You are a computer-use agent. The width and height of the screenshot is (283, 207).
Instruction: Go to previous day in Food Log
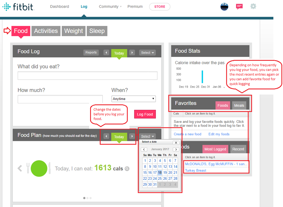[x=106, y=53]
